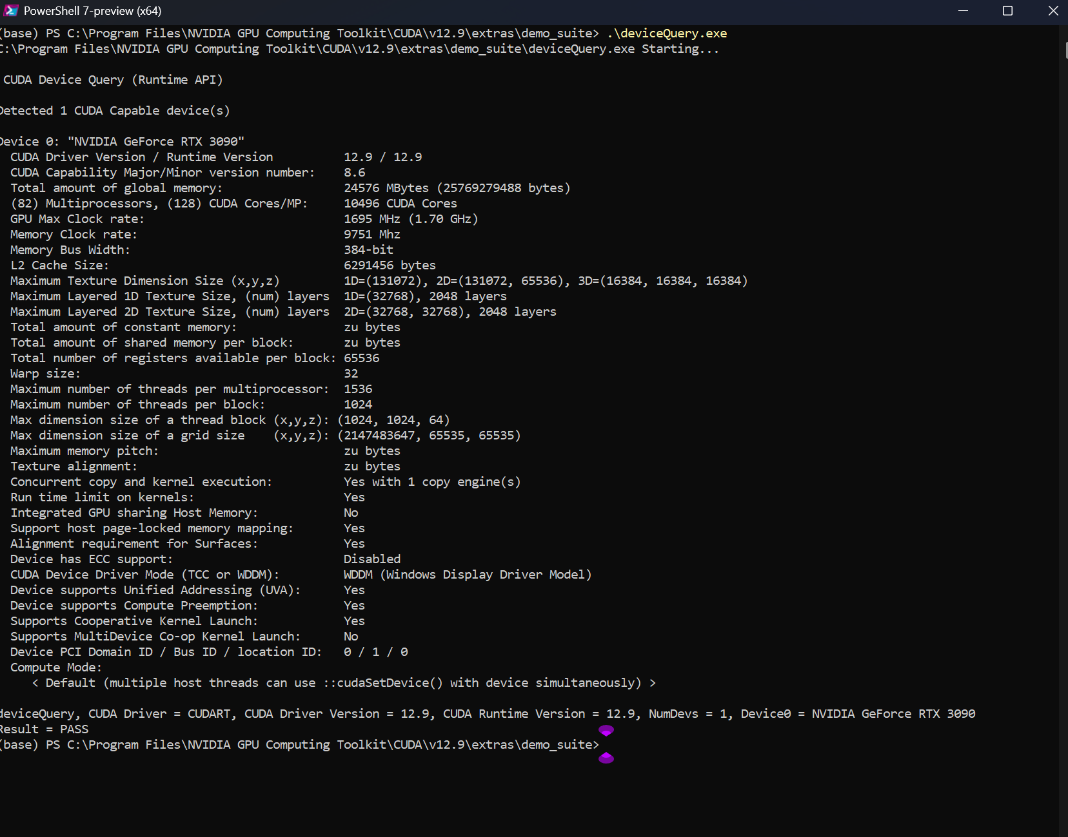The height and width of the screenshot is (837, 1068).
Task: Click 'Alignment requirement for Surfaces:' label
Action: [x=134, y=544]
